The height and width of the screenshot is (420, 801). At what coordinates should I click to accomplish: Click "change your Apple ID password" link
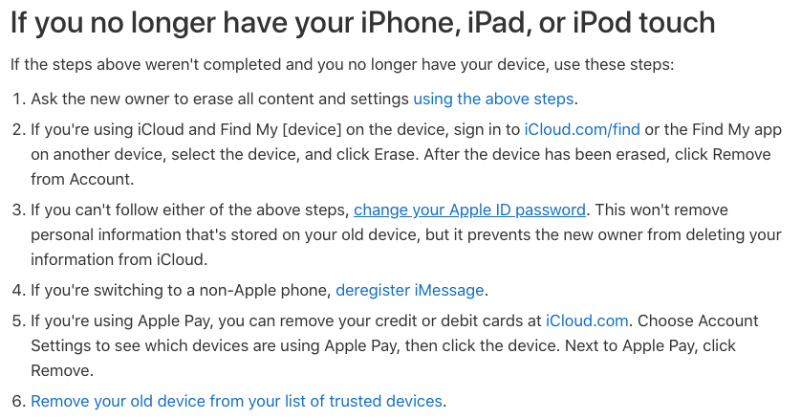coord(469,210)
